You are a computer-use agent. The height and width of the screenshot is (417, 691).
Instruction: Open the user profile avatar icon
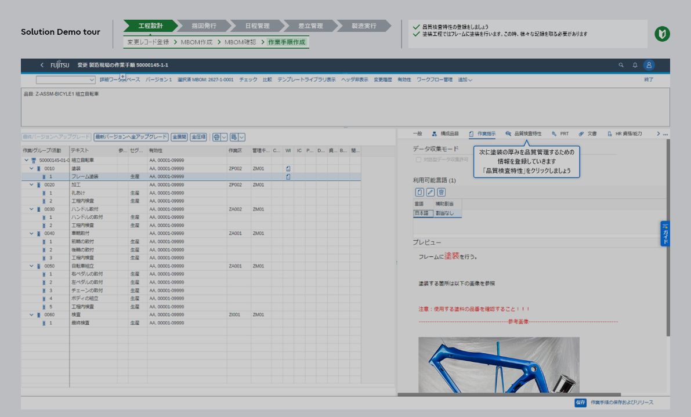click(x=649, y=65)
